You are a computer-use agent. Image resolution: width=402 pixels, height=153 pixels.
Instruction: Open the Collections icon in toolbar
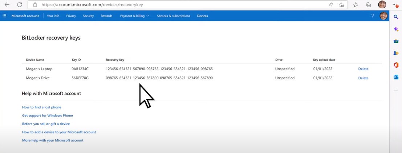[368, 5]
